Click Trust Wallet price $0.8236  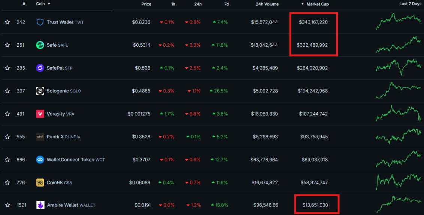pos(141,22)
